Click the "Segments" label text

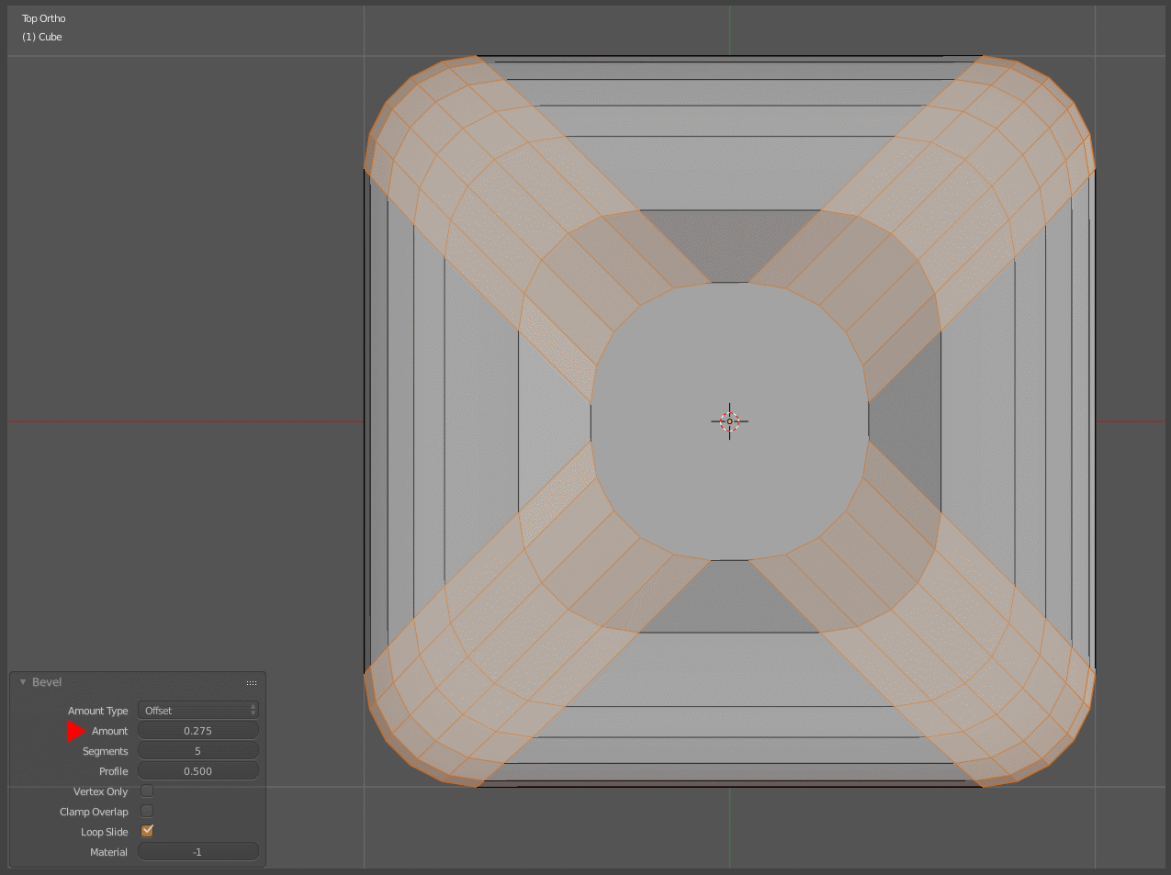tap(106, 751)
